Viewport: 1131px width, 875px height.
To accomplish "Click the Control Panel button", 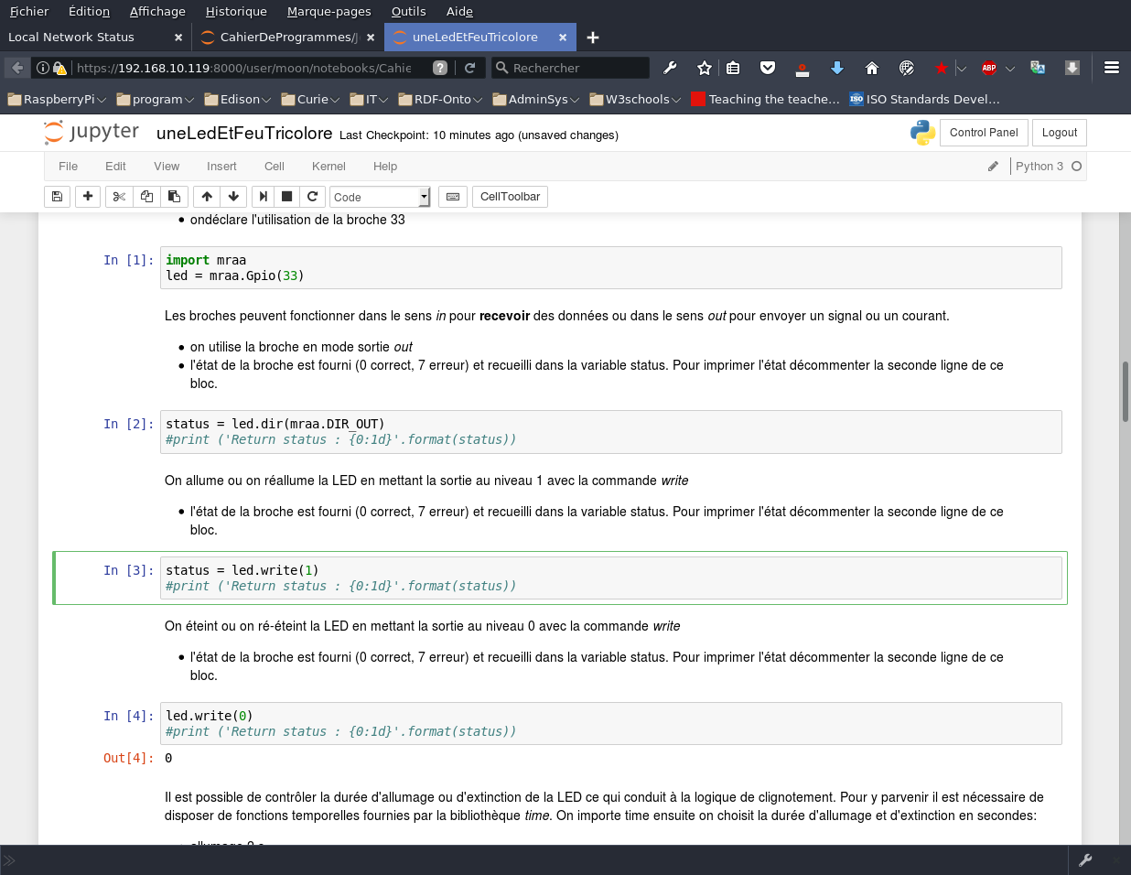I will [x=984, y=133].
